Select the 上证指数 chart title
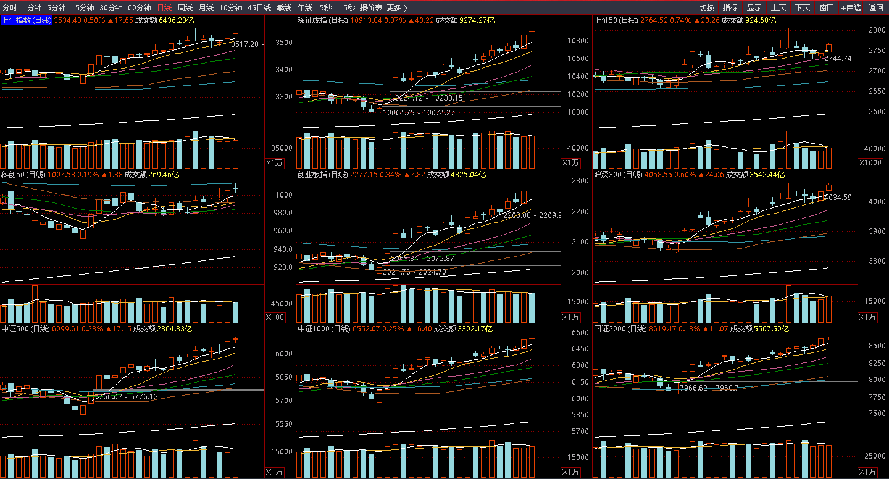The height and width of the screenshot is (479, 889). pos(26,20)
